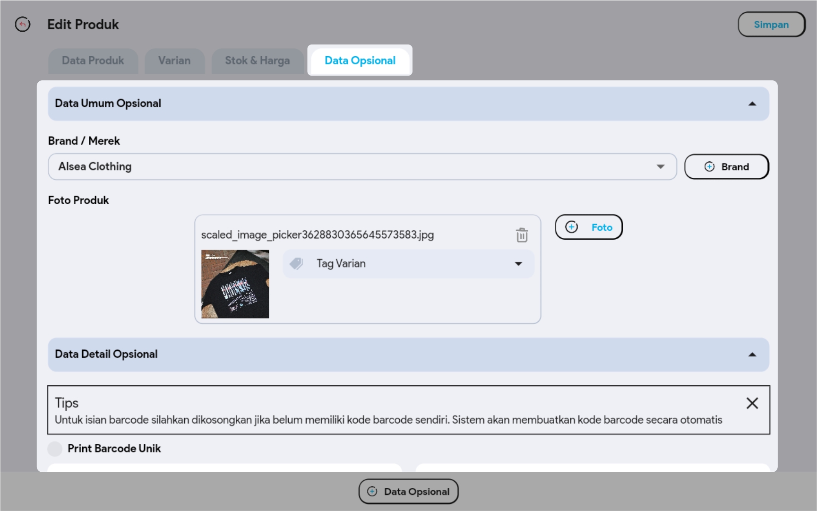The width and height of the screenshot is (817, 511).
Task: Add a new brand with Brand button
Action: [x=726, y=167]
